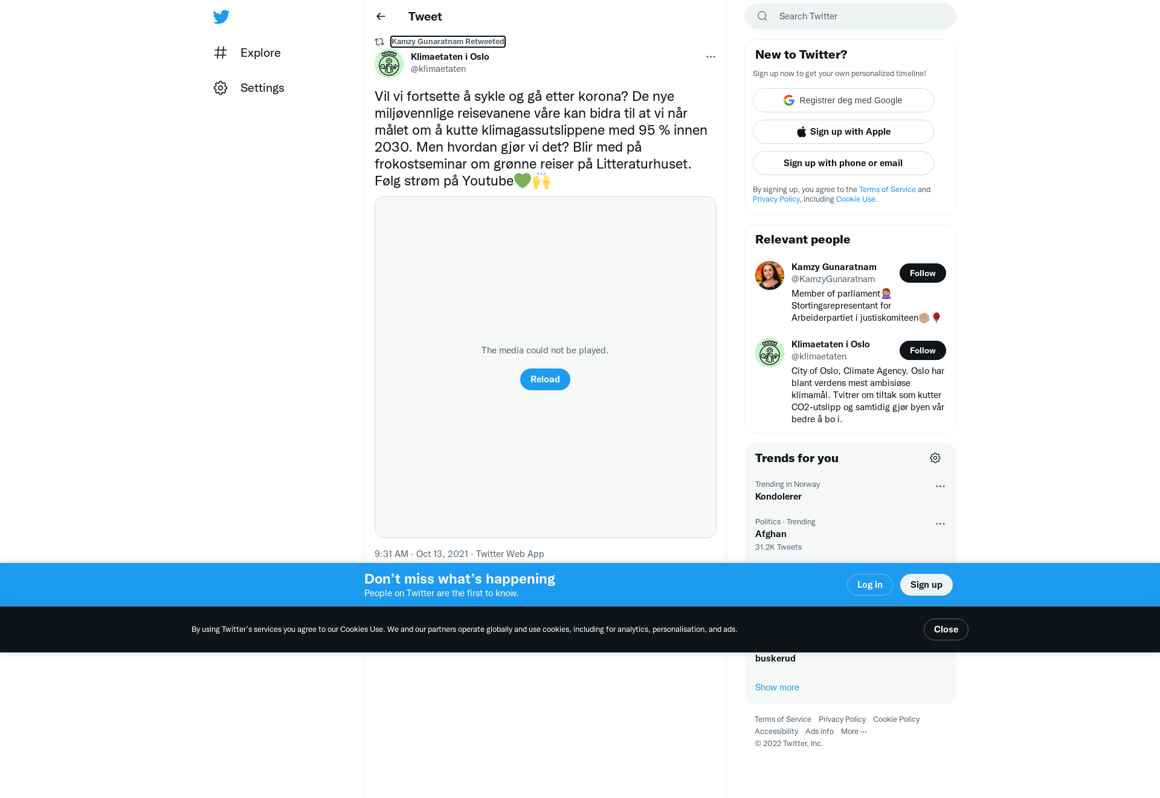Click the Settings gear in the sidebar
Image resolution: width=1160 pixels, height=798 pixels.
tap(221, 88)
